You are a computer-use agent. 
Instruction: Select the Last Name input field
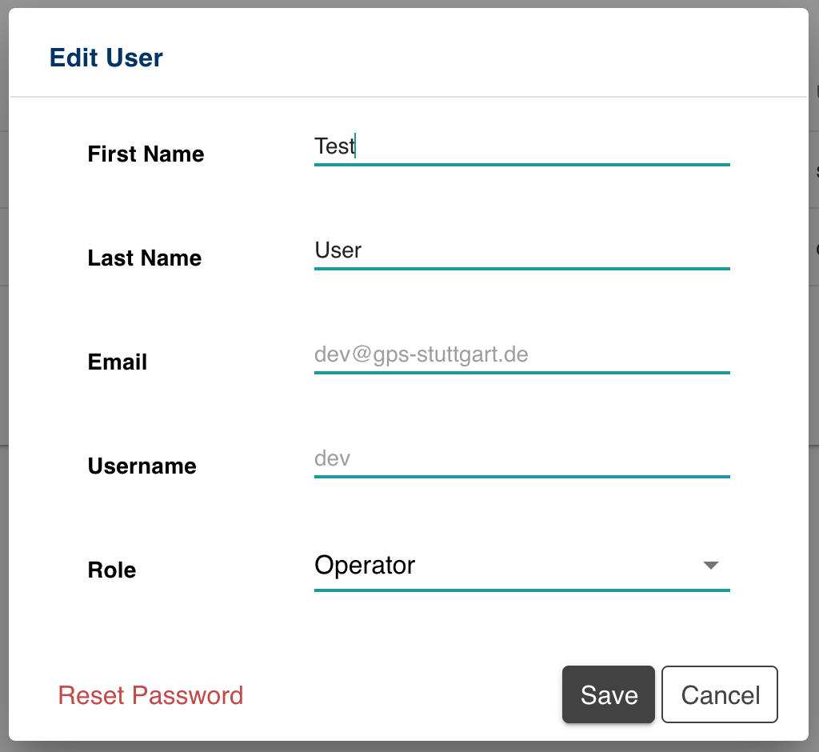520,252
